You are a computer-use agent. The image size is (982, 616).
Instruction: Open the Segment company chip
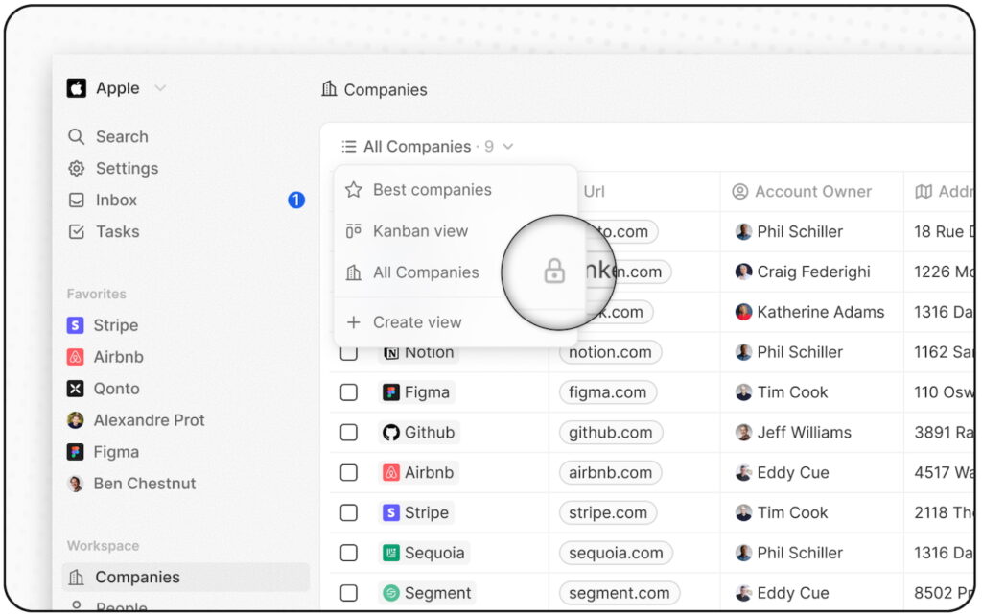(x=427, y=593)
